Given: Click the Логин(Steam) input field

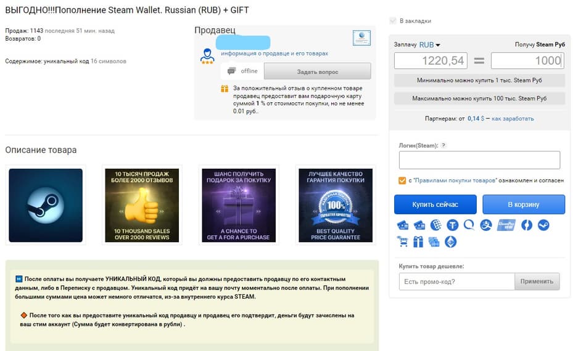Looking at the screenshot, I should pyautogui.click(x=479, y=160).
